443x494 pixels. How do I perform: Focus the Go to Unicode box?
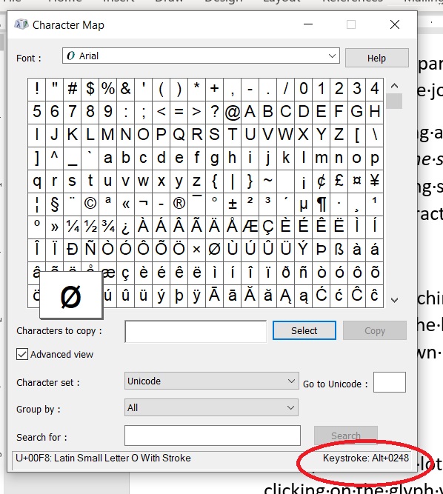click(390, 382)
